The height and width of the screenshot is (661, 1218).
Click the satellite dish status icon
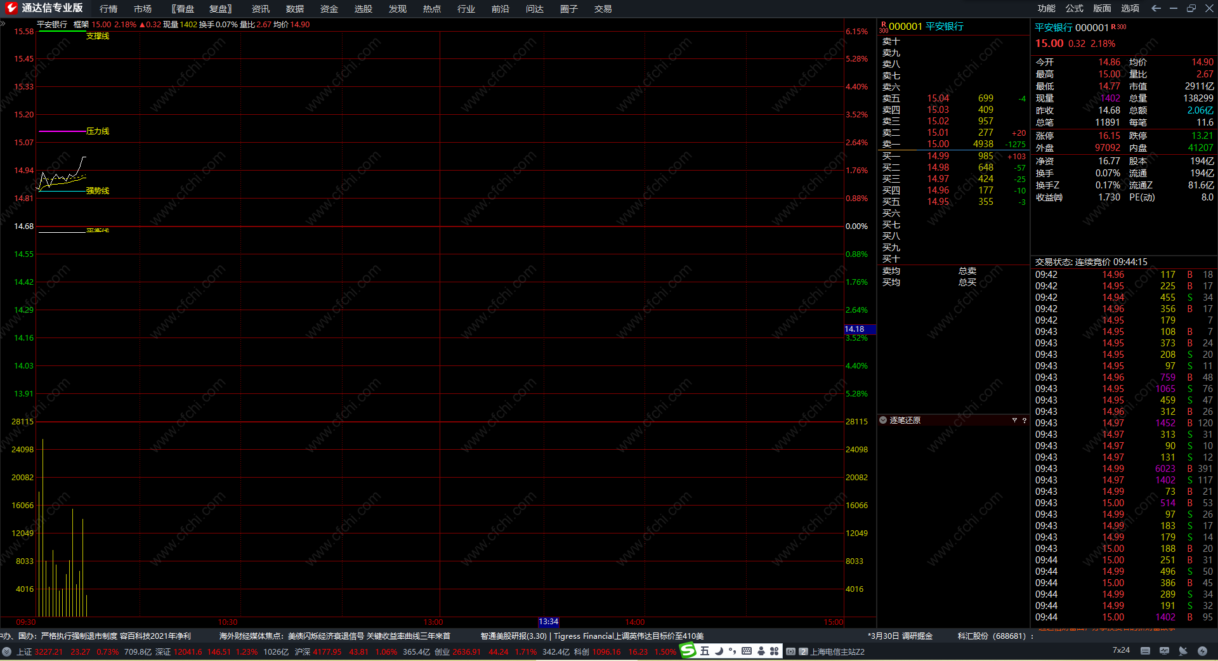tap(1183, 651)
